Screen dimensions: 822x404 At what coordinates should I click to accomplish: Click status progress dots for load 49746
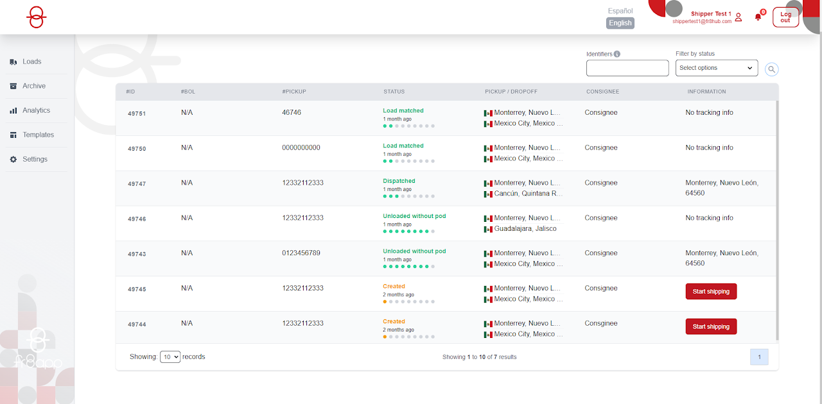409,231
